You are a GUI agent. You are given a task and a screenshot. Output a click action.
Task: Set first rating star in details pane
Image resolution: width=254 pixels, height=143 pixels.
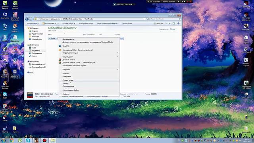(x=128, y=94)
